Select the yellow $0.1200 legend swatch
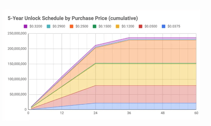Screen dimensions: 211x126 (118, 26)
